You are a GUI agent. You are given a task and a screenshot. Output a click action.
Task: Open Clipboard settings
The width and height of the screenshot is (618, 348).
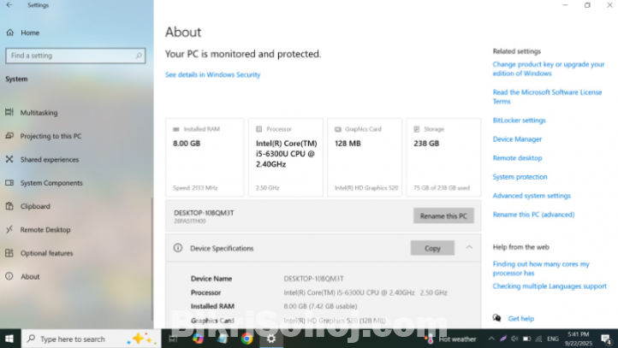[x=35, y=206]
